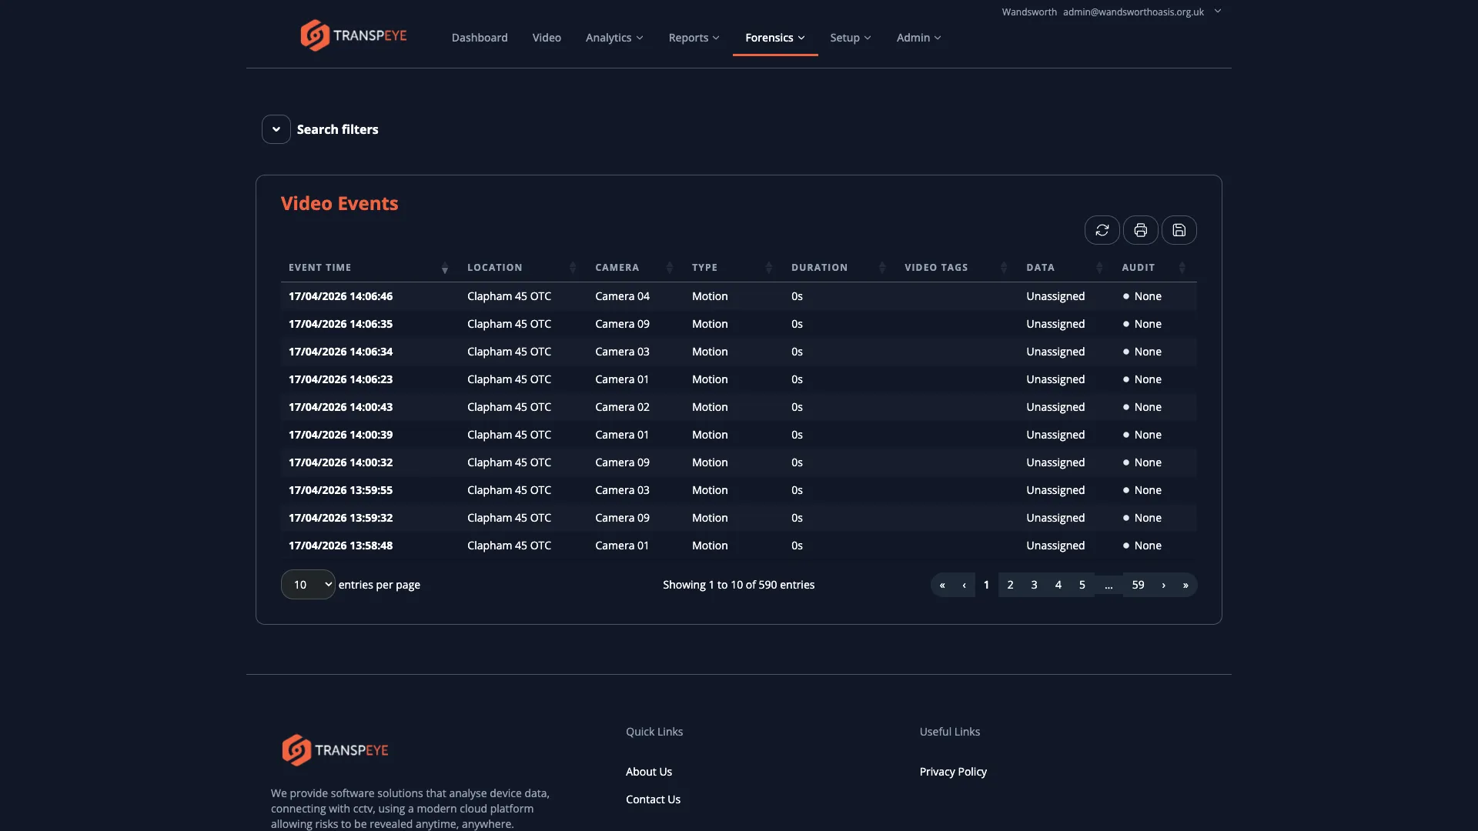Click the save/export icon on Video Events table
This screenshot has height=831, width=1478.
[1179, 230]
